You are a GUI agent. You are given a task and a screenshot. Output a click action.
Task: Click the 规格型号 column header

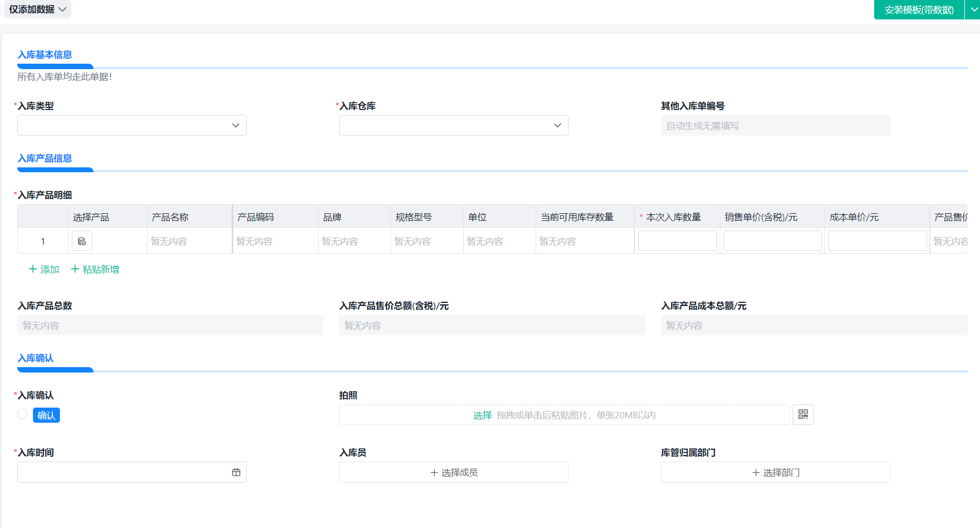click(x=427, y=216)
